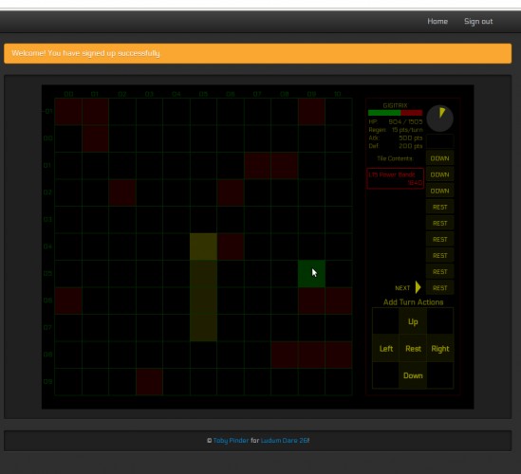521x474 pixels.
Task: Click the GIGITRIX green-red health bar
Action: pyautogui.click(x=395, y=113)
